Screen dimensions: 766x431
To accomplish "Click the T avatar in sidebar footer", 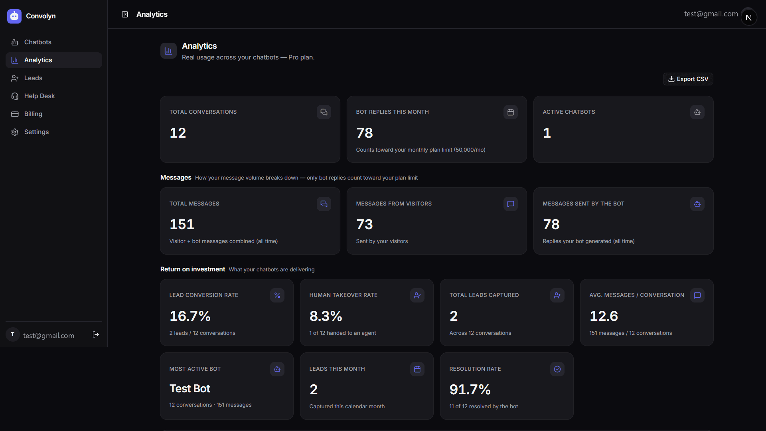I will tap(13, 334).
